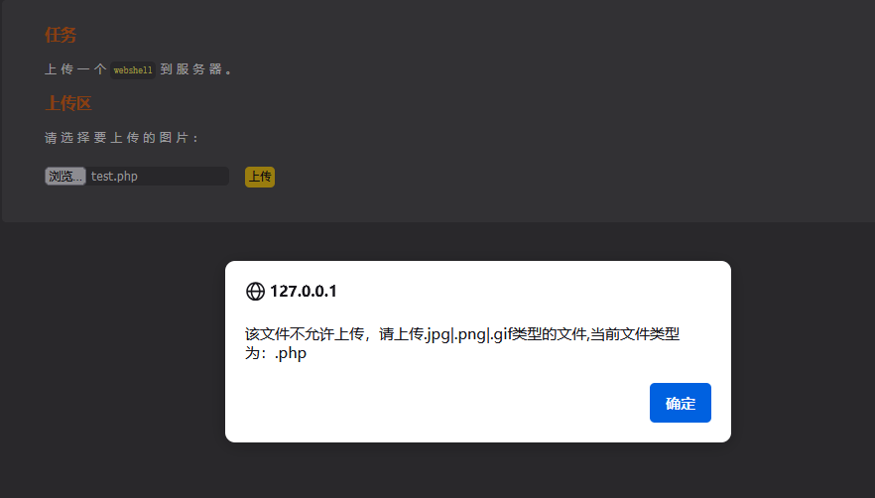The width and height of the screenshot is (875, 498).
Task: Click the 浏览... file browse button
Action: 65,176
